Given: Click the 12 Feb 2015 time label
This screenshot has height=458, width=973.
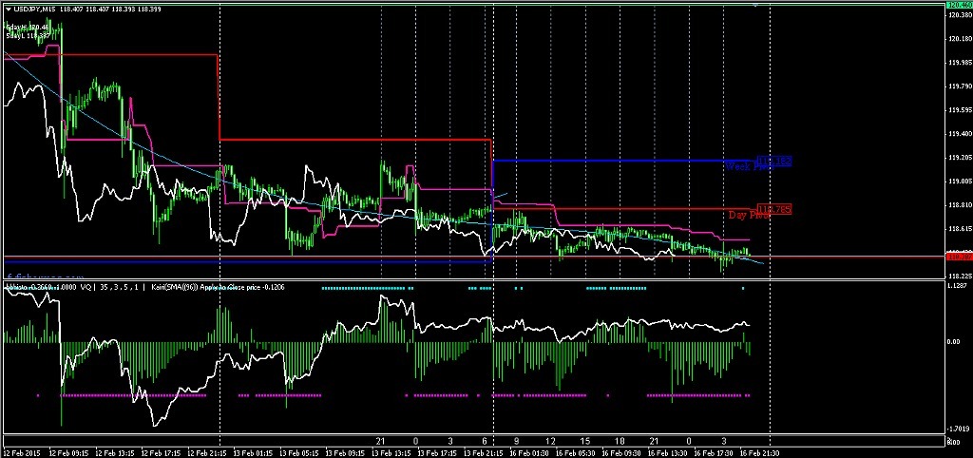Looking at the screenshot, I should click(x=22, y=453).
